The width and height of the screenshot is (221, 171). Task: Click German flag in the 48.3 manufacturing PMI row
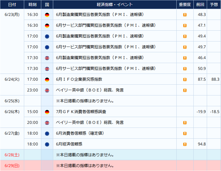coord(47,15)
